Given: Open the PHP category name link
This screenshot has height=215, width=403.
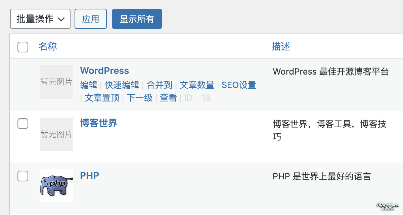Looking at the screenshot, I should [89, 175].
